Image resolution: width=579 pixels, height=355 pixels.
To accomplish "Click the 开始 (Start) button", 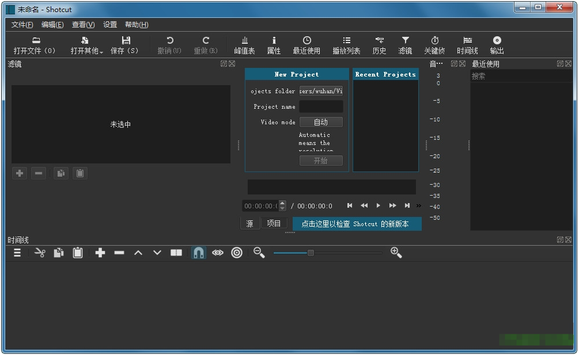I will point(321,161).
